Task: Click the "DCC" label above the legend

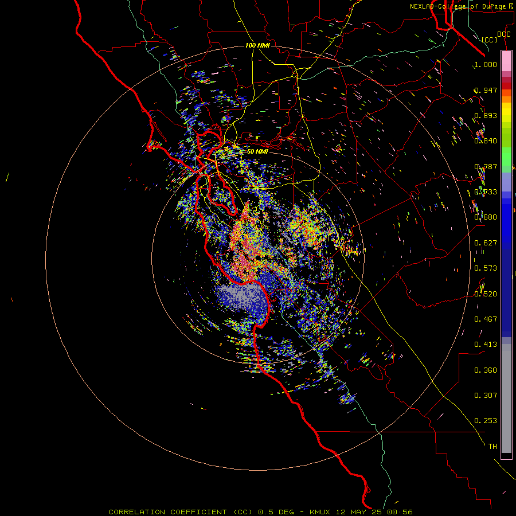Action: click(x=503, y=34)
